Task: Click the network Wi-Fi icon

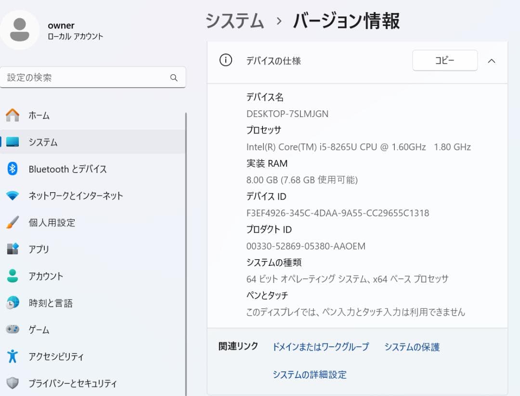Action: coord(13,196)
